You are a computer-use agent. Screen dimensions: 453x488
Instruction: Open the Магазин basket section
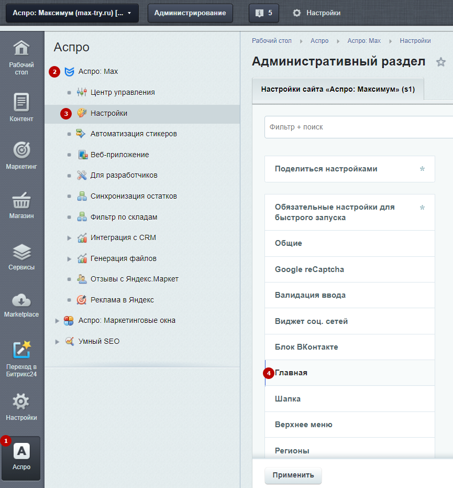coord(21,204)
